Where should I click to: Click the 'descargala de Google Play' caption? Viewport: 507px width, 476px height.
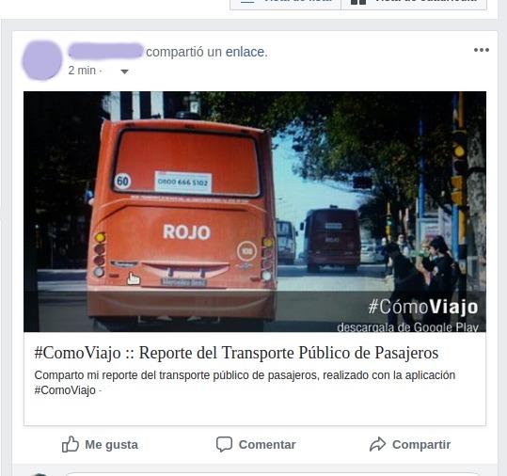tap(407, 327)
